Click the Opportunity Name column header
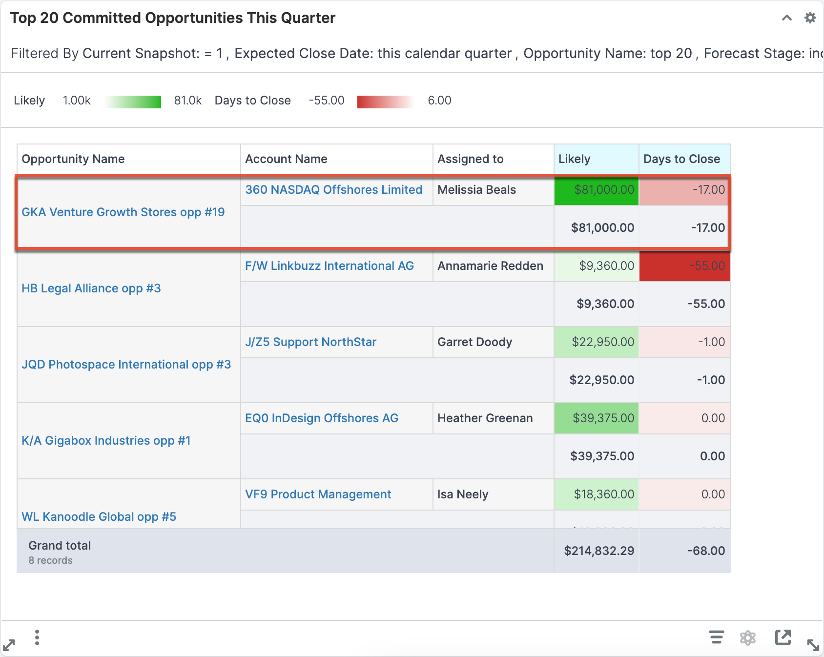The image size is (824, 657). [73, 159]
